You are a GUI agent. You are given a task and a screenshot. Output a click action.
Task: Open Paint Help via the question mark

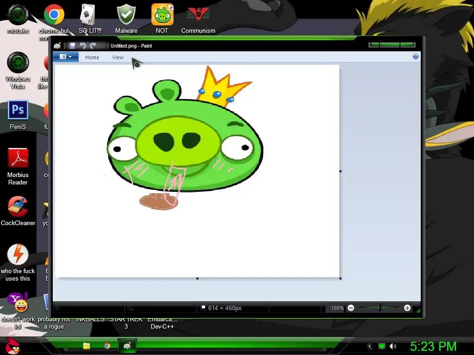(x=416, y=57)
